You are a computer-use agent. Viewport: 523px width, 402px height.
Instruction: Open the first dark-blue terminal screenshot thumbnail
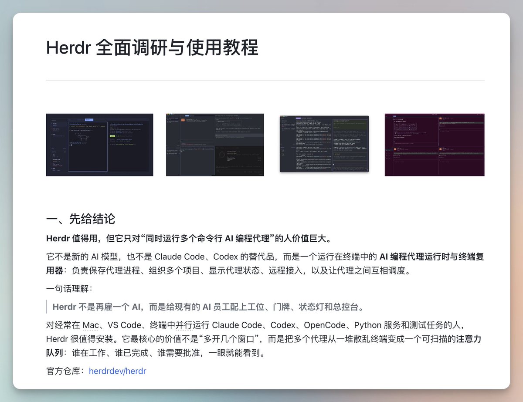click(x=99, y=145)
